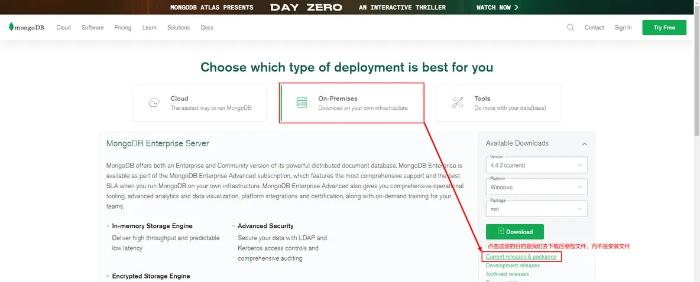Click the Advanced Security heading
Viewport: 700px width, 282px height.
tap(265, 226)
